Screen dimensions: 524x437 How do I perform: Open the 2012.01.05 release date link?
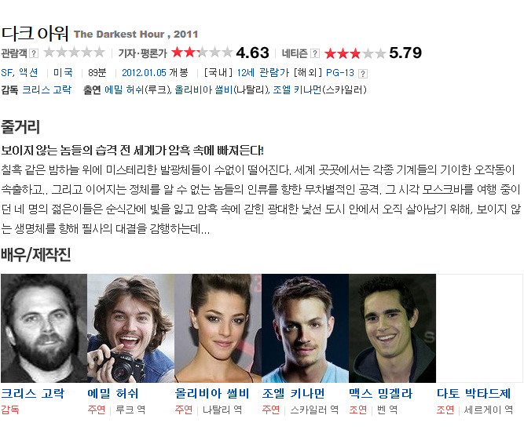(144, 73)
